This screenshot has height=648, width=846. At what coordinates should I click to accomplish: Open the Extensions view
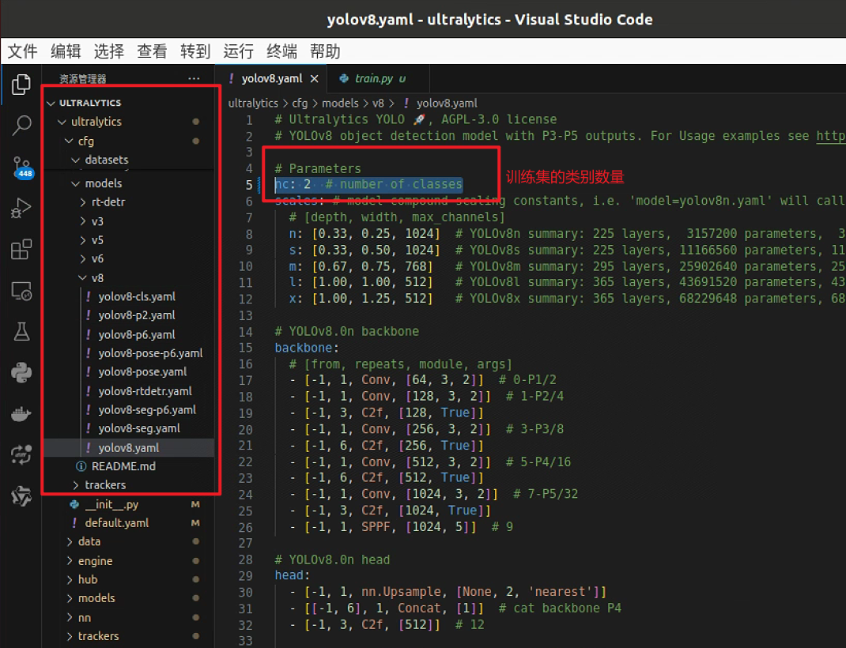tap(21, 251)
